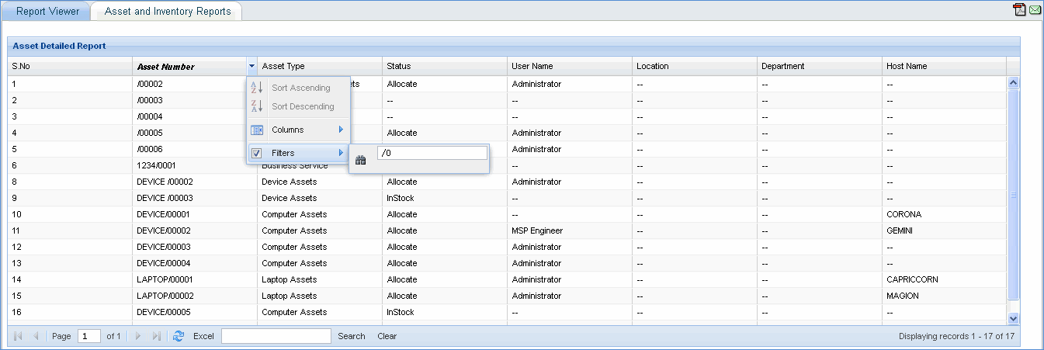1044x350 pixels.
Task: Click the Excel export button
Action: point(203,336)
